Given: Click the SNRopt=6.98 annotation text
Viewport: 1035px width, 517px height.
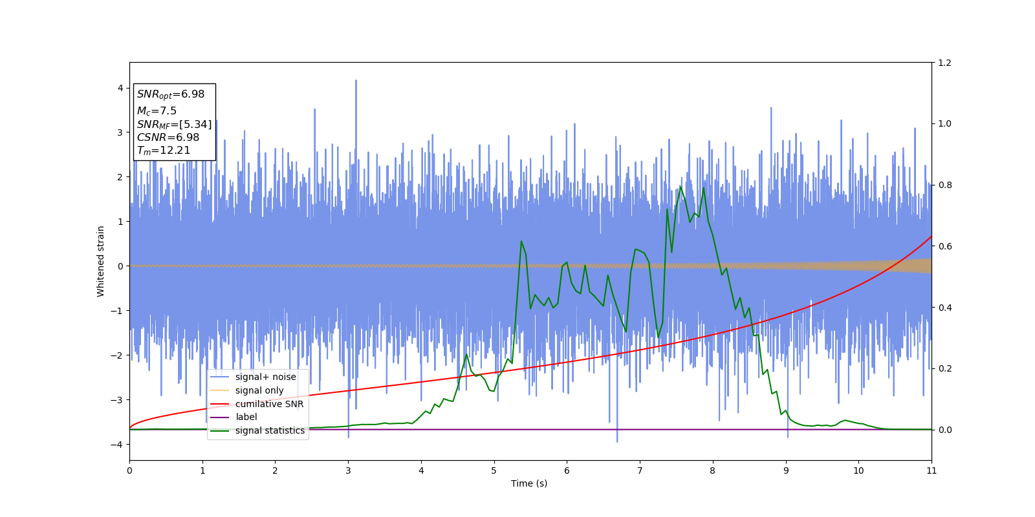Looking at the screenshot, I should coord(171,94).
